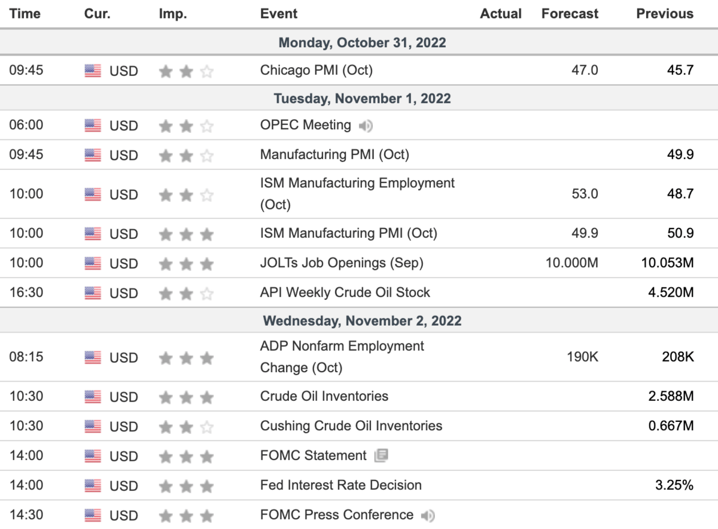Click the Imp. column header
The image size is (718, 529).
click(x=173, y=14)
